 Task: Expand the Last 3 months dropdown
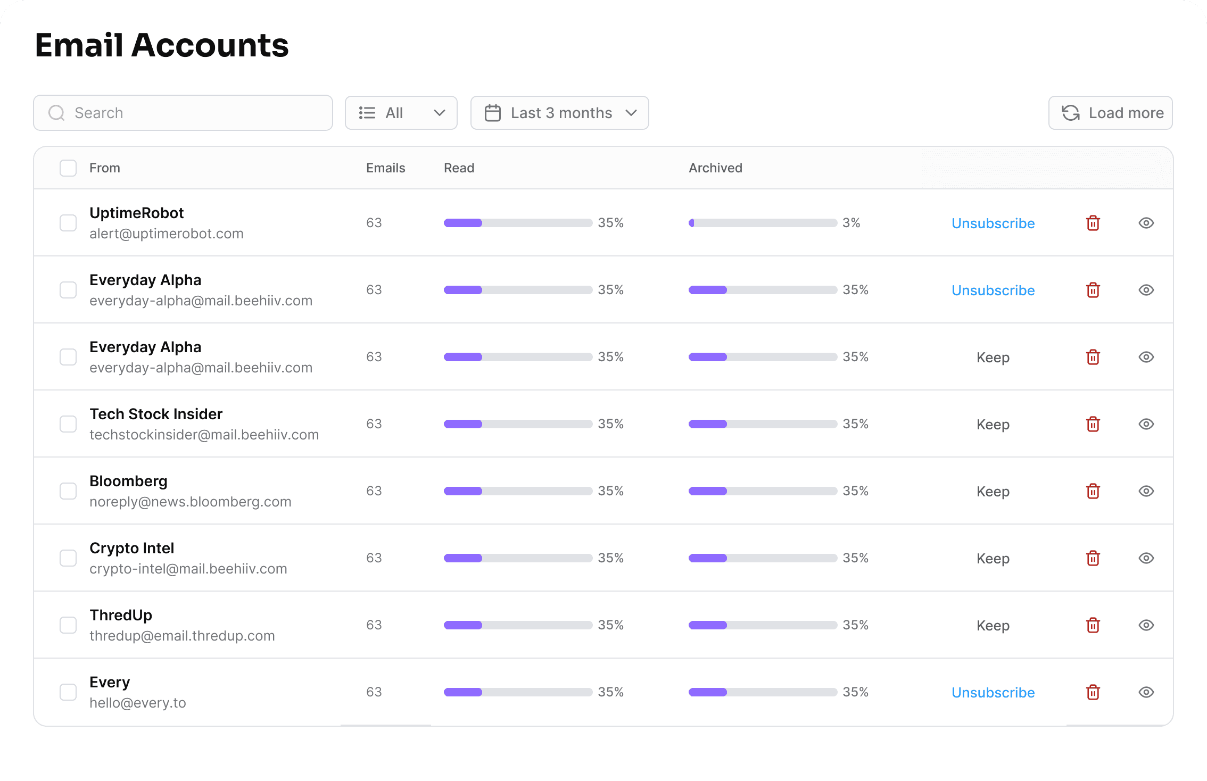click(559, 113)
